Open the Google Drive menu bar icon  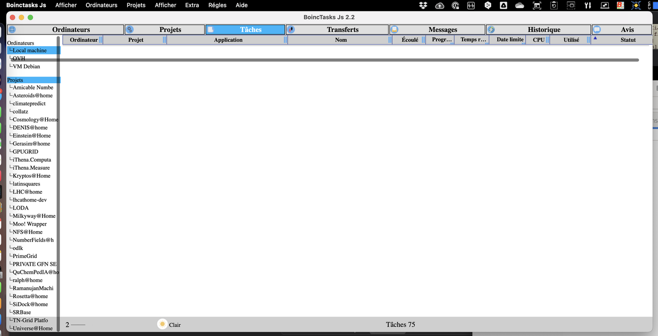coord(504,5)
